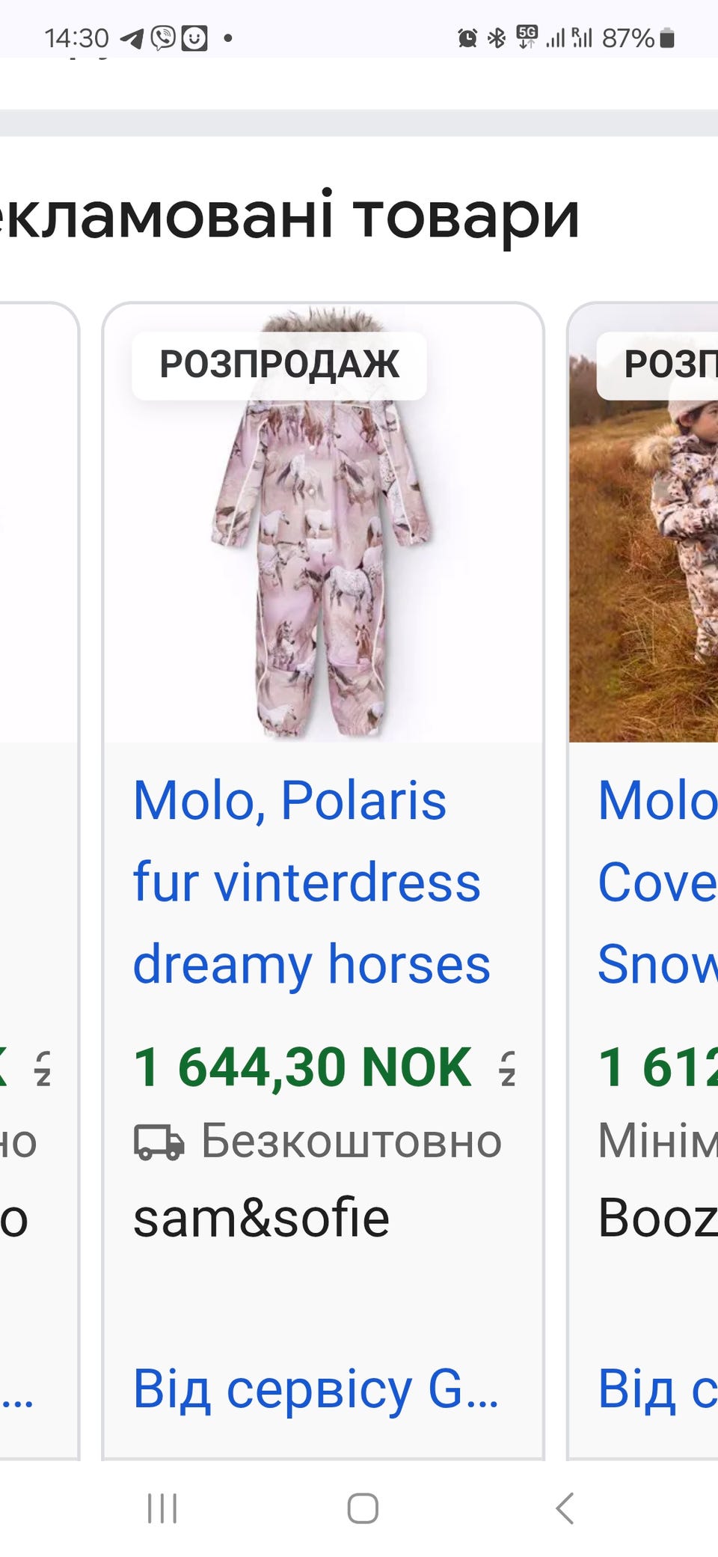Open the partially visible Molo Cove Snow product link

click(657, 883)
